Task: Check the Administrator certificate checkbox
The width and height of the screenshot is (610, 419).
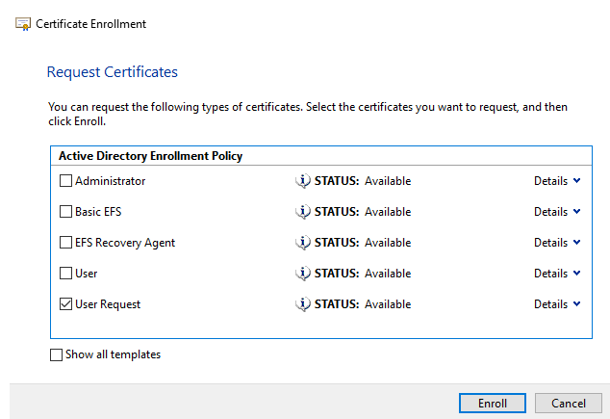Action: pos(66,181)
